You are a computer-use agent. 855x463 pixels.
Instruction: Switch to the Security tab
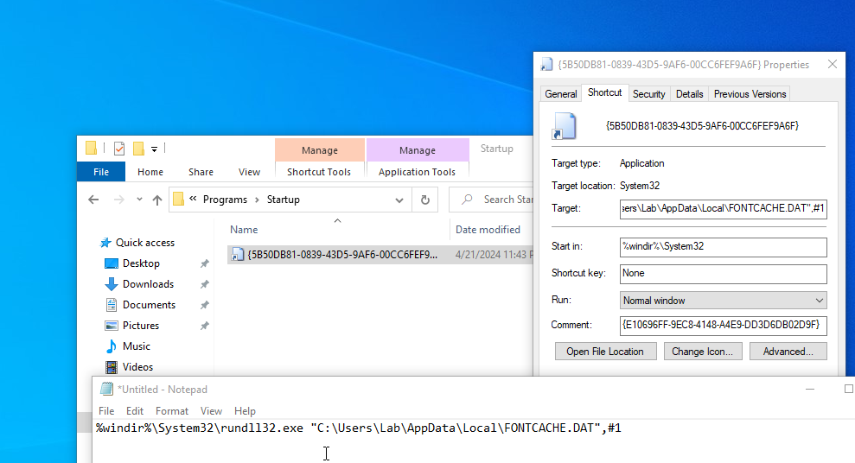pos(648,94)
